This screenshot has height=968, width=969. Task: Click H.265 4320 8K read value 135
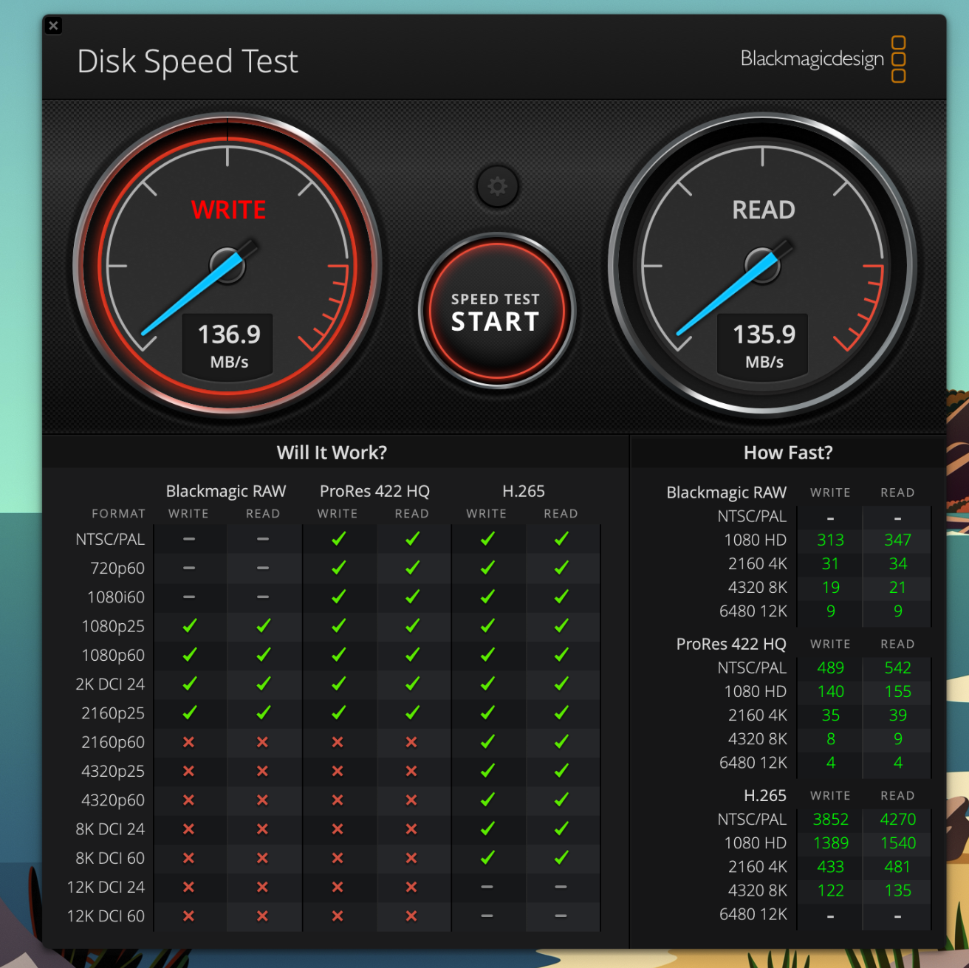pos(897,890)
